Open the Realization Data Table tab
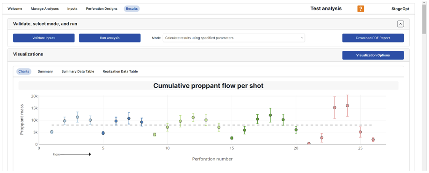The width and height of the screenshot is (429, 173). click(120, 71)
